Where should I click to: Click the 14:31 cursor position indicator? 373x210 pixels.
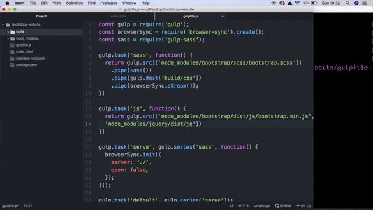click(x=28, y=206)
